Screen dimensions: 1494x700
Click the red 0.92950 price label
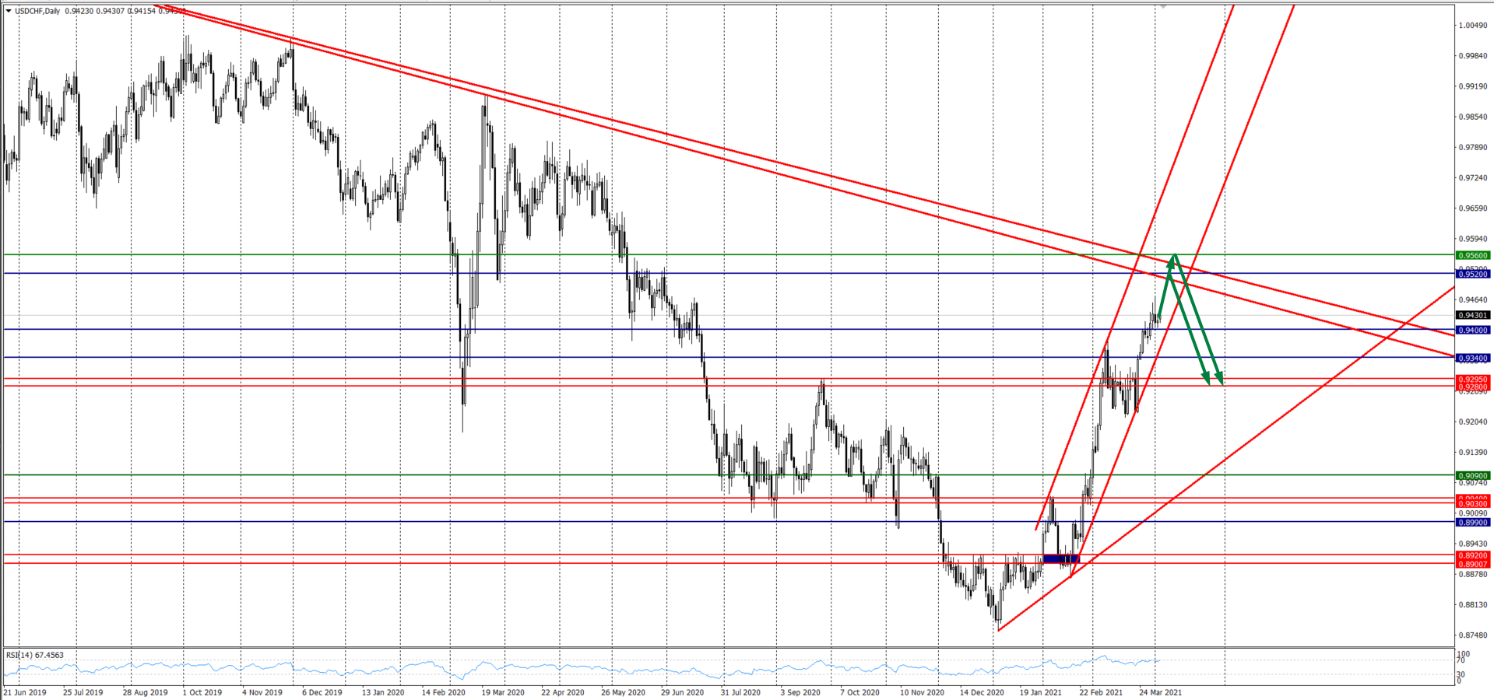[x=1472, y=379]
